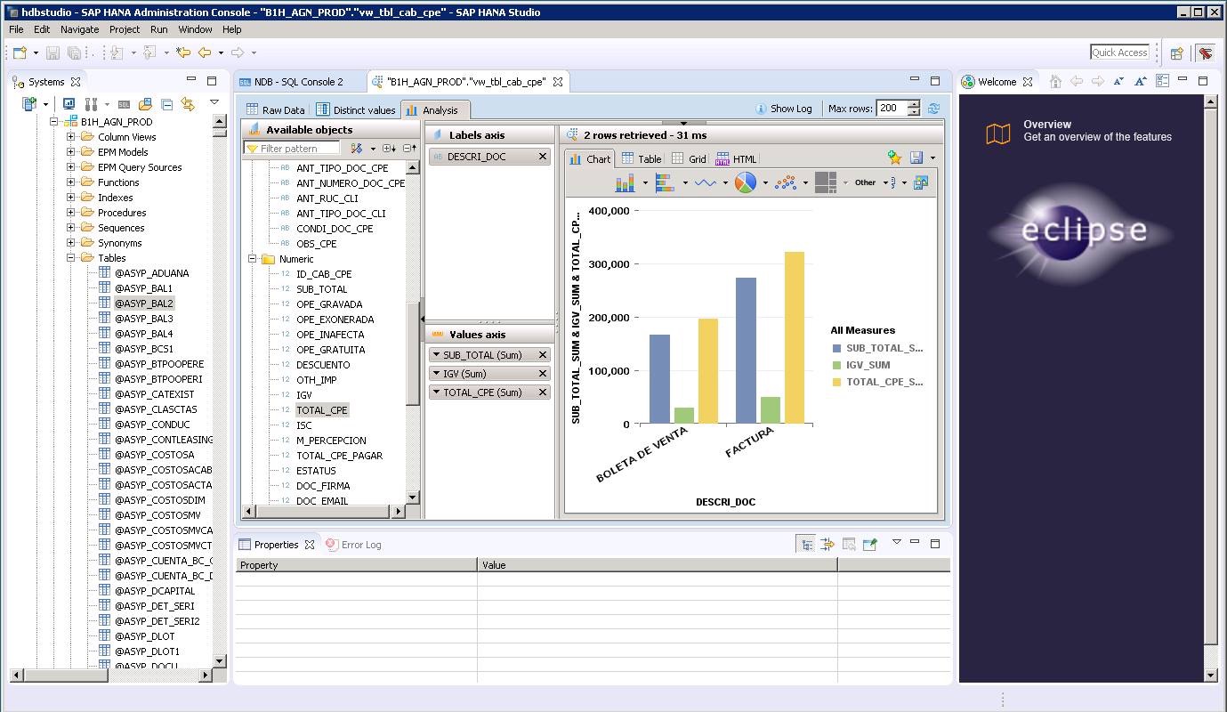Click the Overview link in Welcome
The width and height of the screenshot is (1227, 712).
pyautogui.click(x=1047, y=125)
